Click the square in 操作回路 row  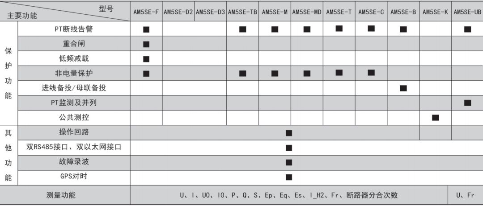click(x=289, y=133)
